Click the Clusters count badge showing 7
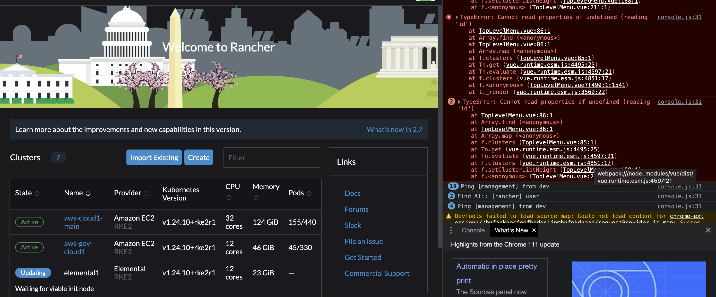 pyautogui.click(x=58, y=157)
